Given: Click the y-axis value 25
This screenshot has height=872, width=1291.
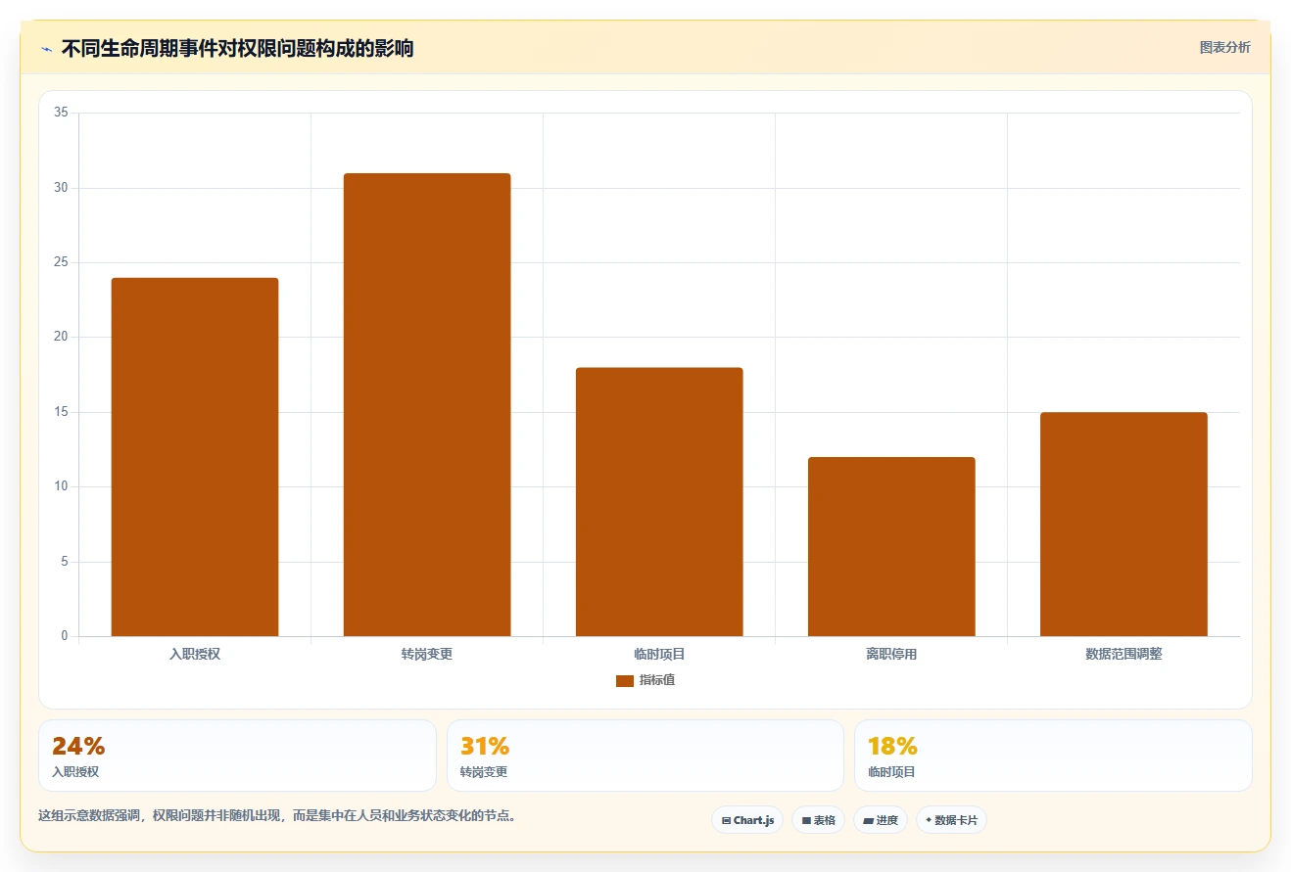Looking at the screenshot, I should 61,262.
